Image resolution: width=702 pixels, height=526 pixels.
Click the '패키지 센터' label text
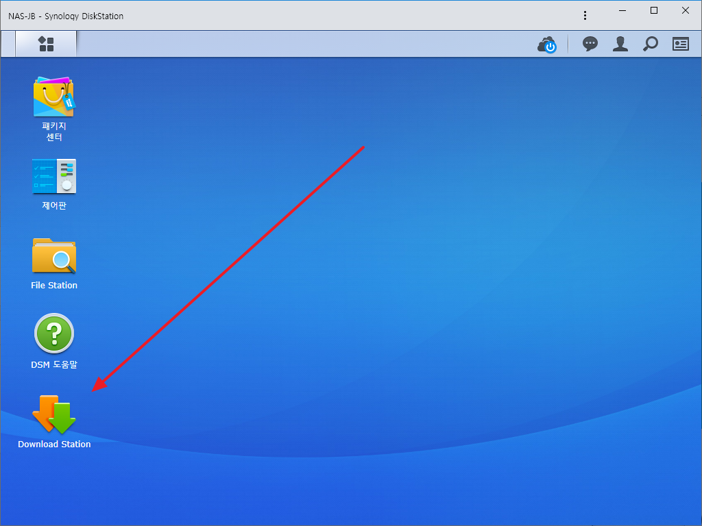(54, 131)
